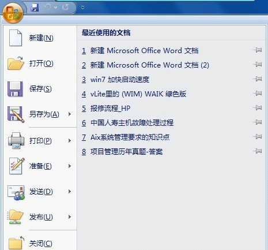
Task: Pin the 中国人寿主机故障处理过程 document
Action: click(258, 122)
